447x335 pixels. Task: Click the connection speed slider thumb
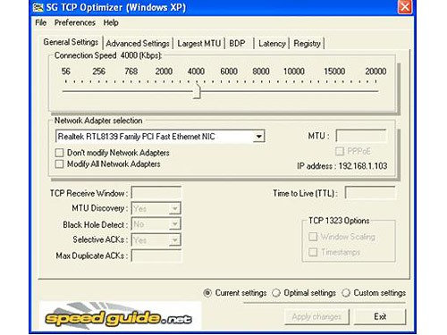(x=197, y=91)
